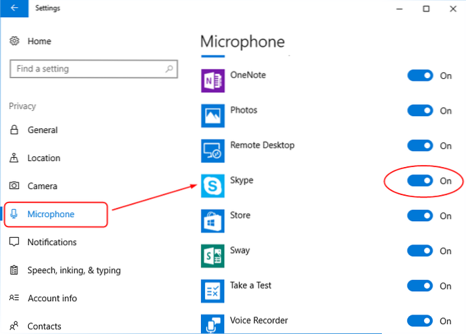466x334 pixels.
Task: Click the Location pin icon
Action: pyautogui.click(x=14, y=158)
